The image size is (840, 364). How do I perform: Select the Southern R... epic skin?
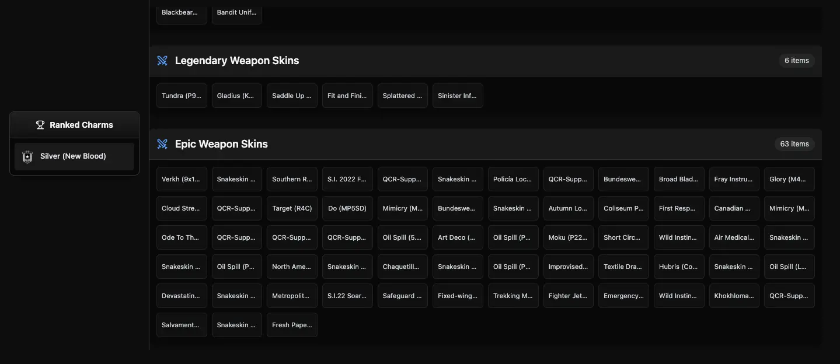click(292, 179)
